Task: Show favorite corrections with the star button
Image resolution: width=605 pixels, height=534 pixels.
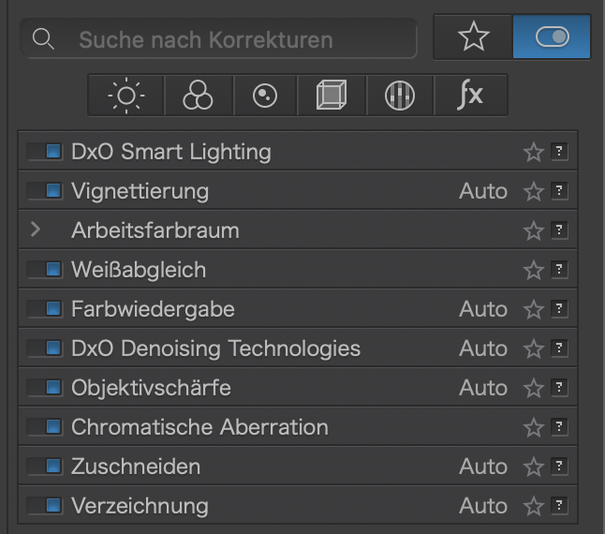Action: point(473,37)
